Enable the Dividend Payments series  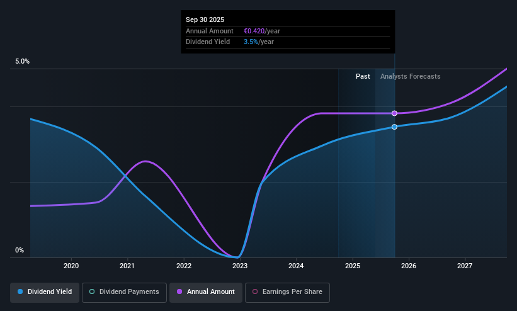124,292
